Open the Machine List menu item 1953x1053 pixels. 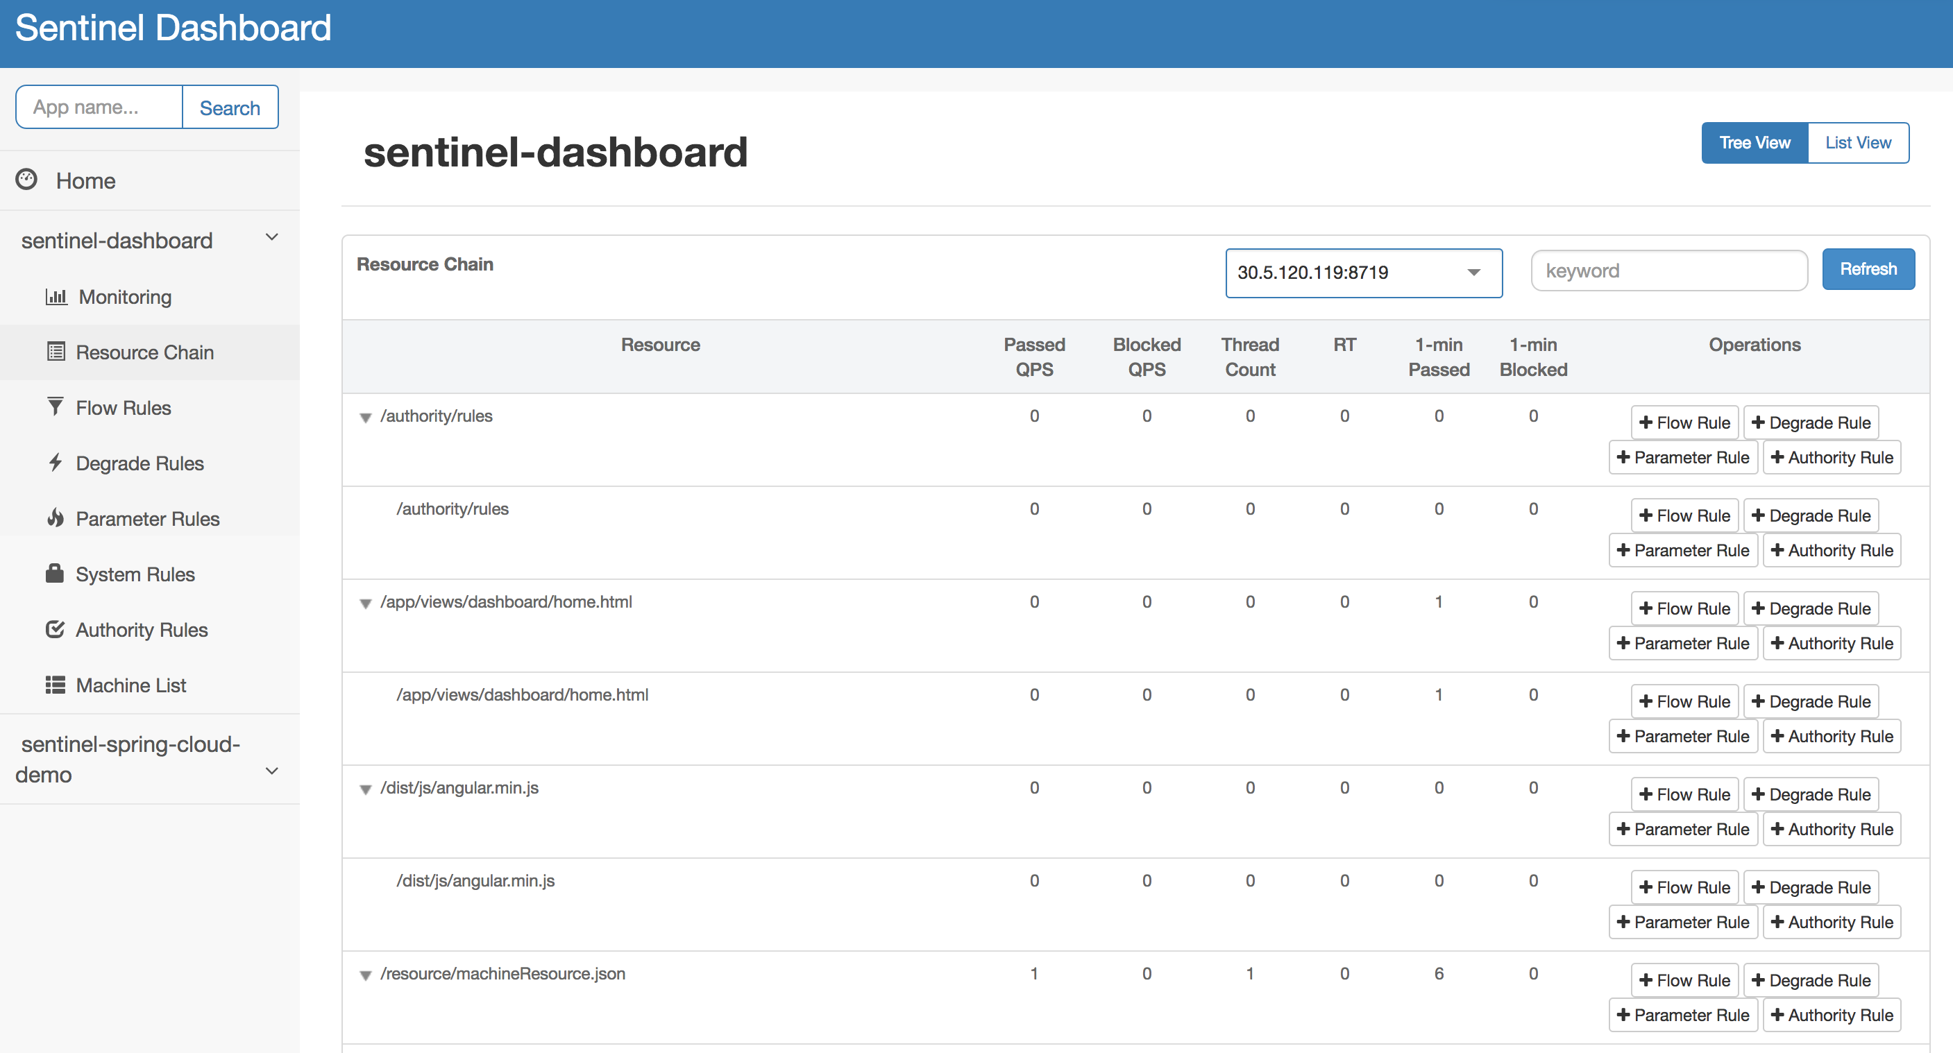click(150, 685)
